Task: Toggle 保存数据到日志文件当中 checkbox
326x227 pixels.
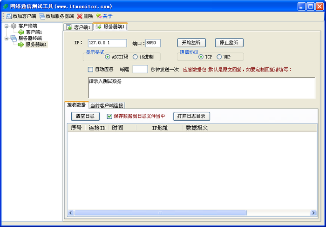Action: click(109, 117)
